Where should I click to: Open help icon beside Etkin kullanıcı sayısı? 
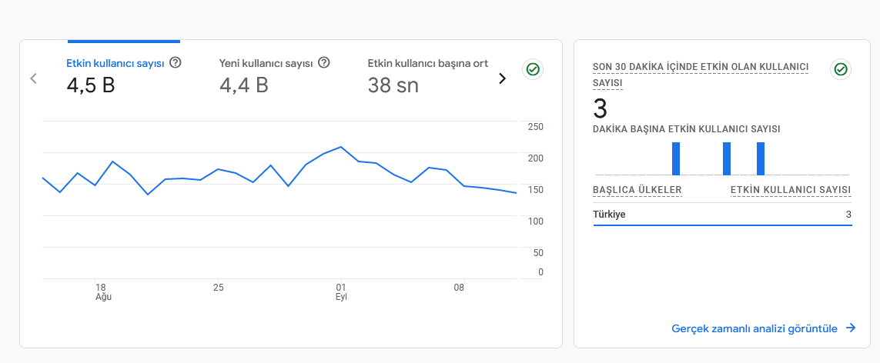(x=175, y=63)
